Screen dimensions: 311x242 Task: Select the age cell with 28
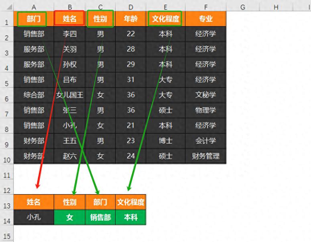pos(130,49)
